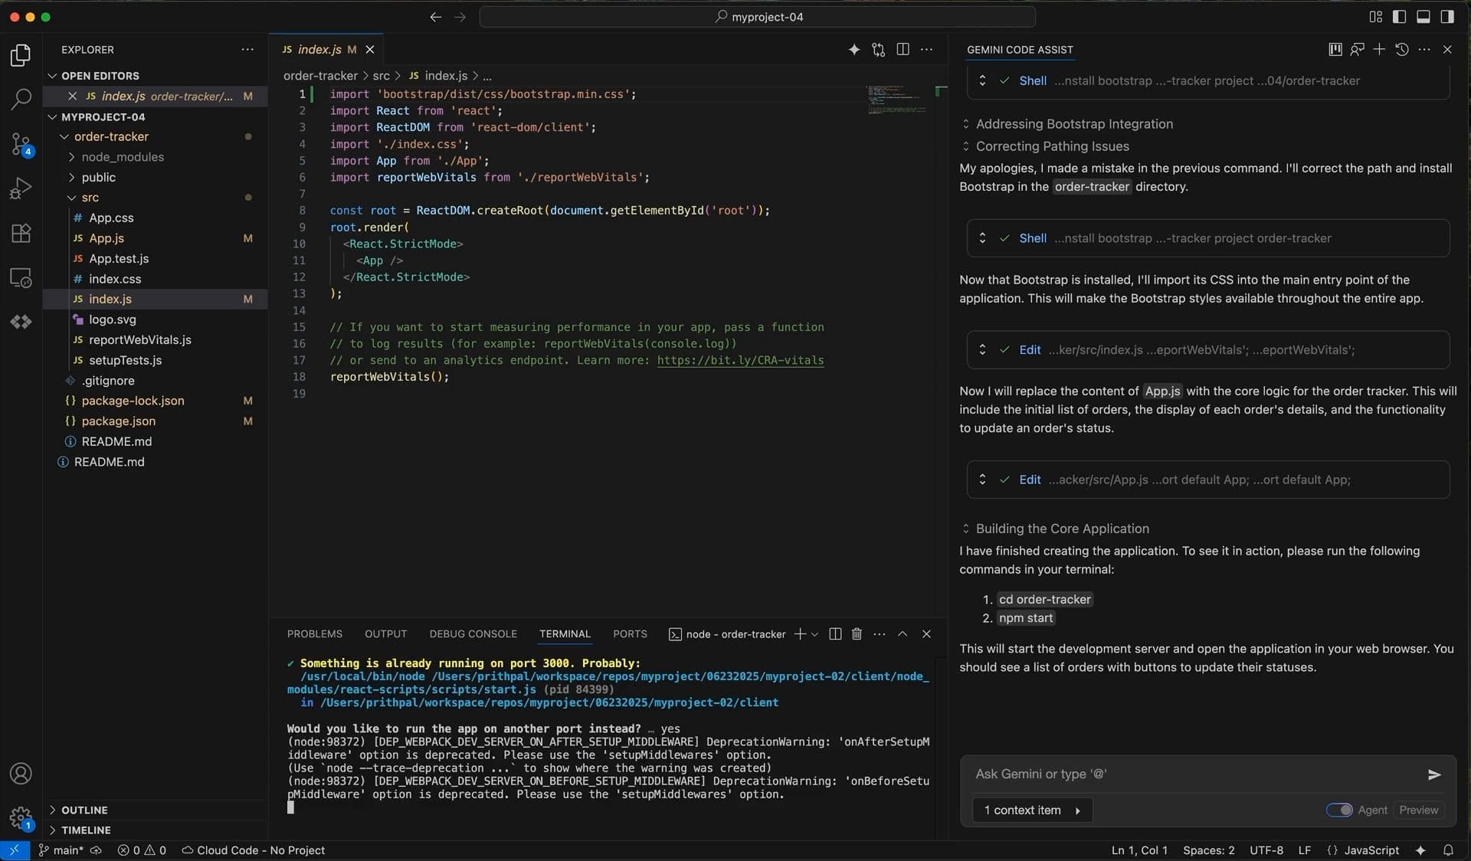Switch to the OUTPUT tab
This screenshot has width=1471, height=861.
(x=385, y=634)
